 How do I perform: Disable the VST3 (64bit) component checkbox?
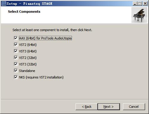16,51
